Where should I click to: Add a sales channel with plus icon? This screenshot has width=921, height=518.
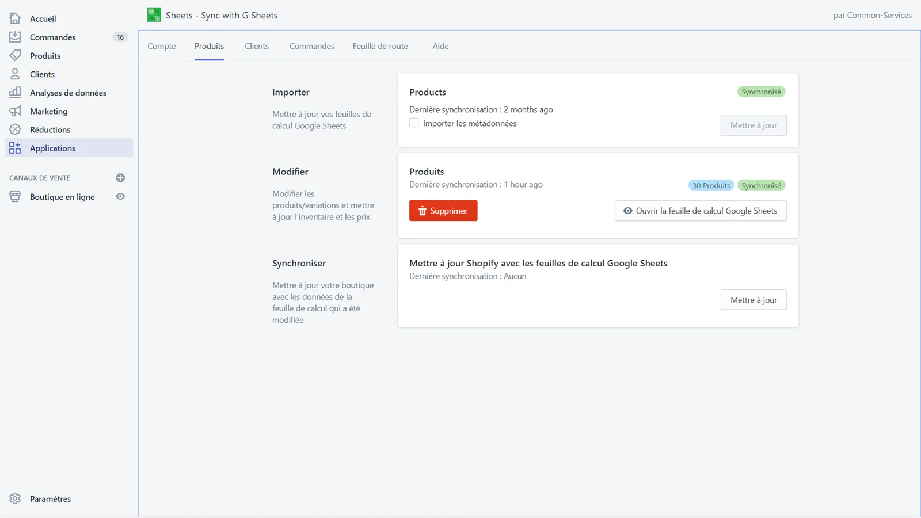tap(120, 178)
